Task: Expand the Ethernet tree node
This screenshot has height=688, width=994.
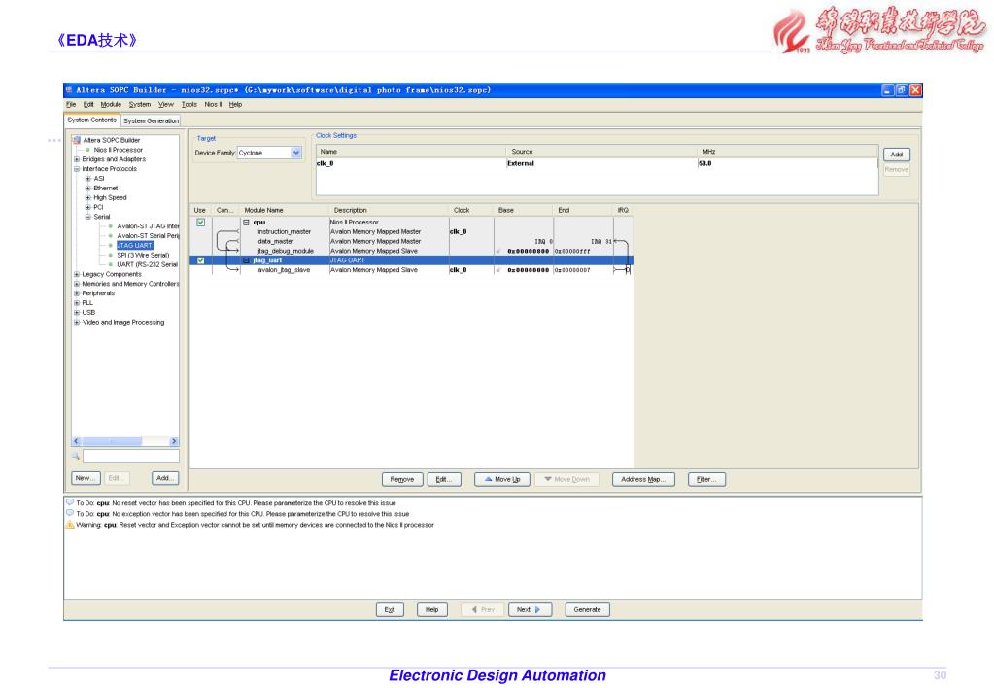Action: (x=88, y=189)
